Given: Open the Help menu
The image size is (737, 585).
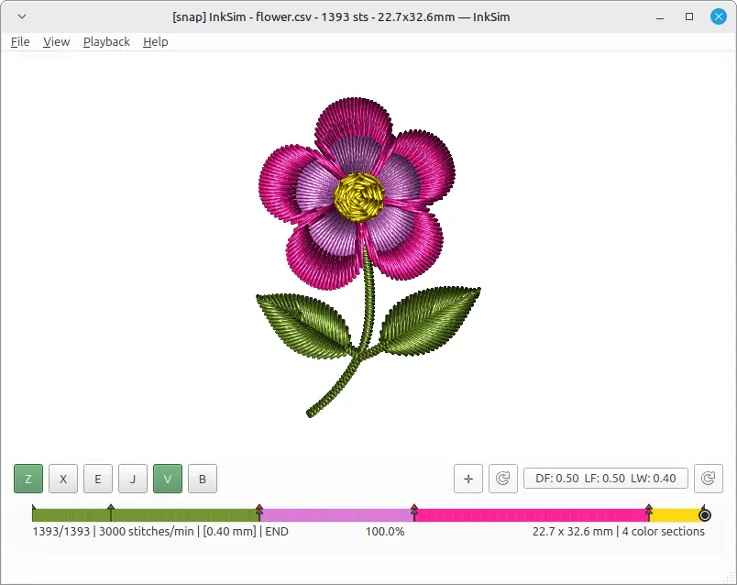Looking at the screenshot, I should (156, 42).
